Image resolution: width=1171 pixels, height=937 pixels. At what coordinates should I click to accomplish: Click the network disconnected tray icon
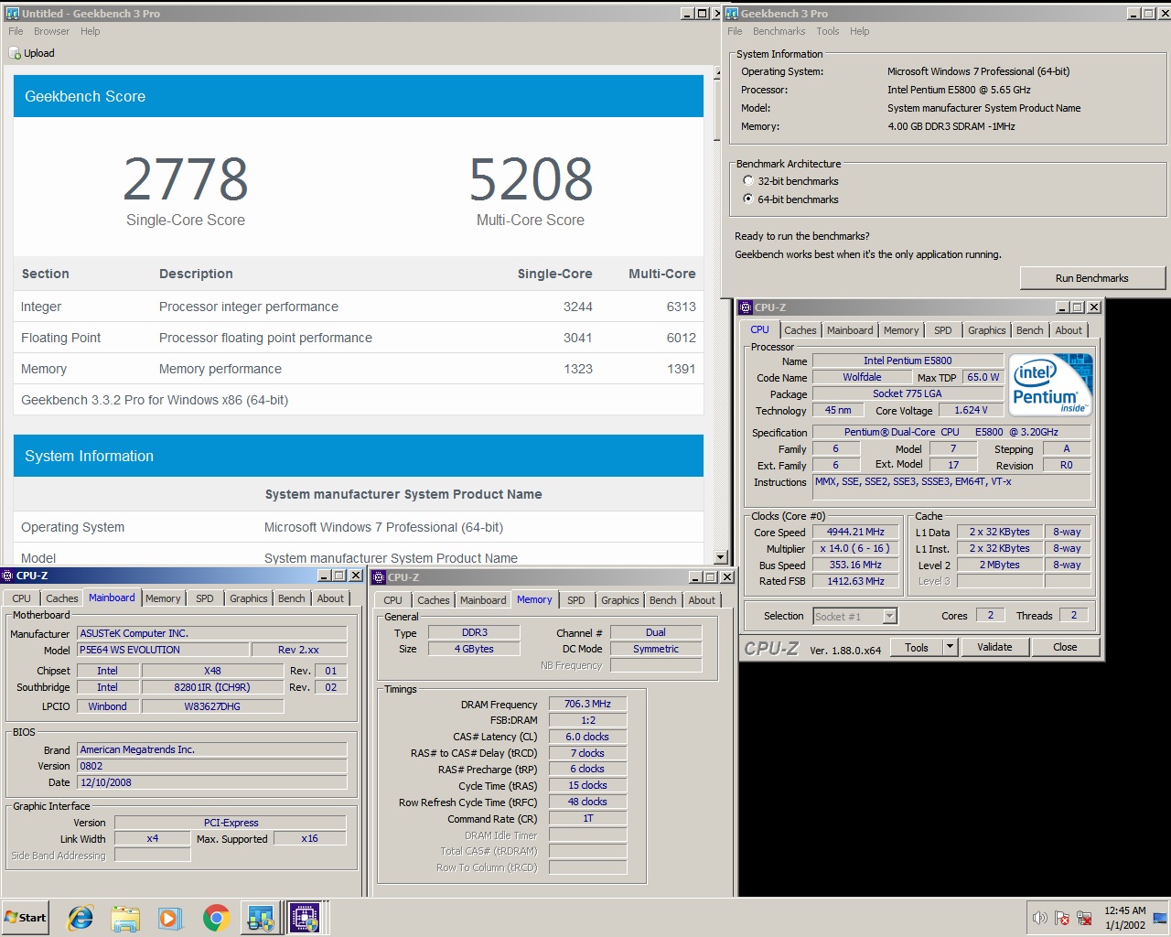click(1084, 918)
